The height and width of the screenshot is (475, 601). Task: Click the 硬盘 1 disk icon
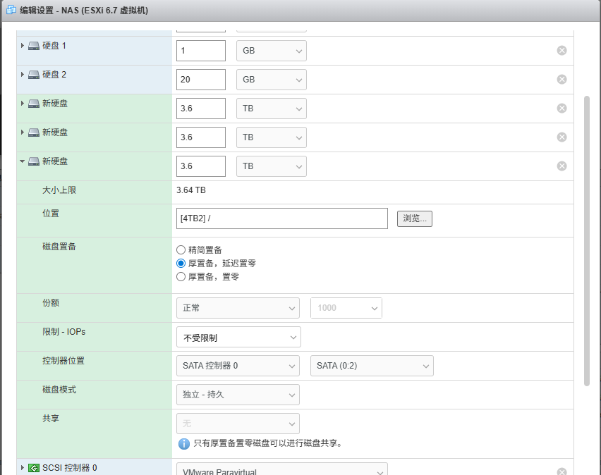coord(34,46)
